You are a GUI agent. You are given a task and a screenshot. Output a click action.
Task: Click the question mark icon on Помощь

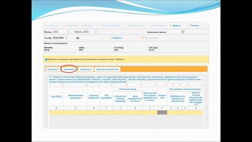point(189,26)
